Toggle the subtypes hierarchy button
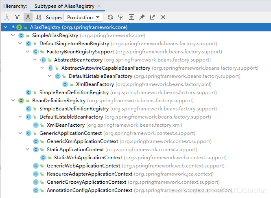 pyautogui.click(x=28, y=17)
